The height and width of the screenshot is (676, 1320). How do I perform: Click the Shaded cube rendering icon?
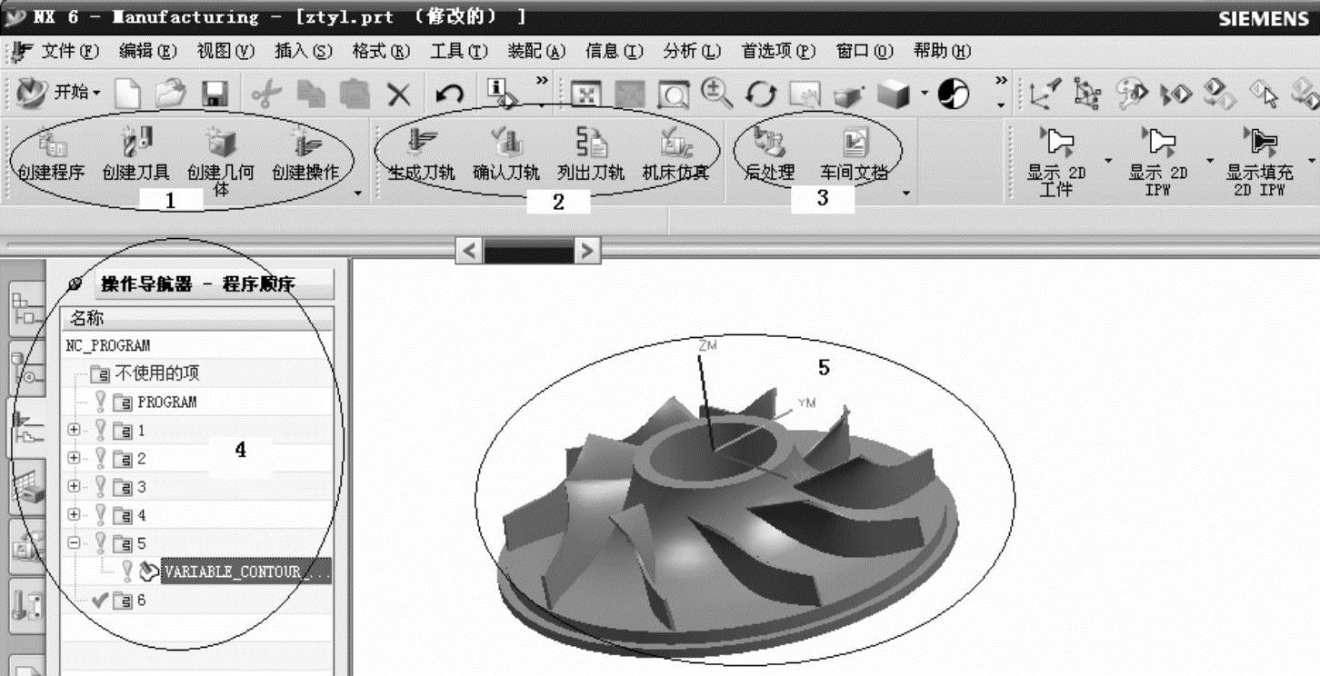(x=894, y=94)
